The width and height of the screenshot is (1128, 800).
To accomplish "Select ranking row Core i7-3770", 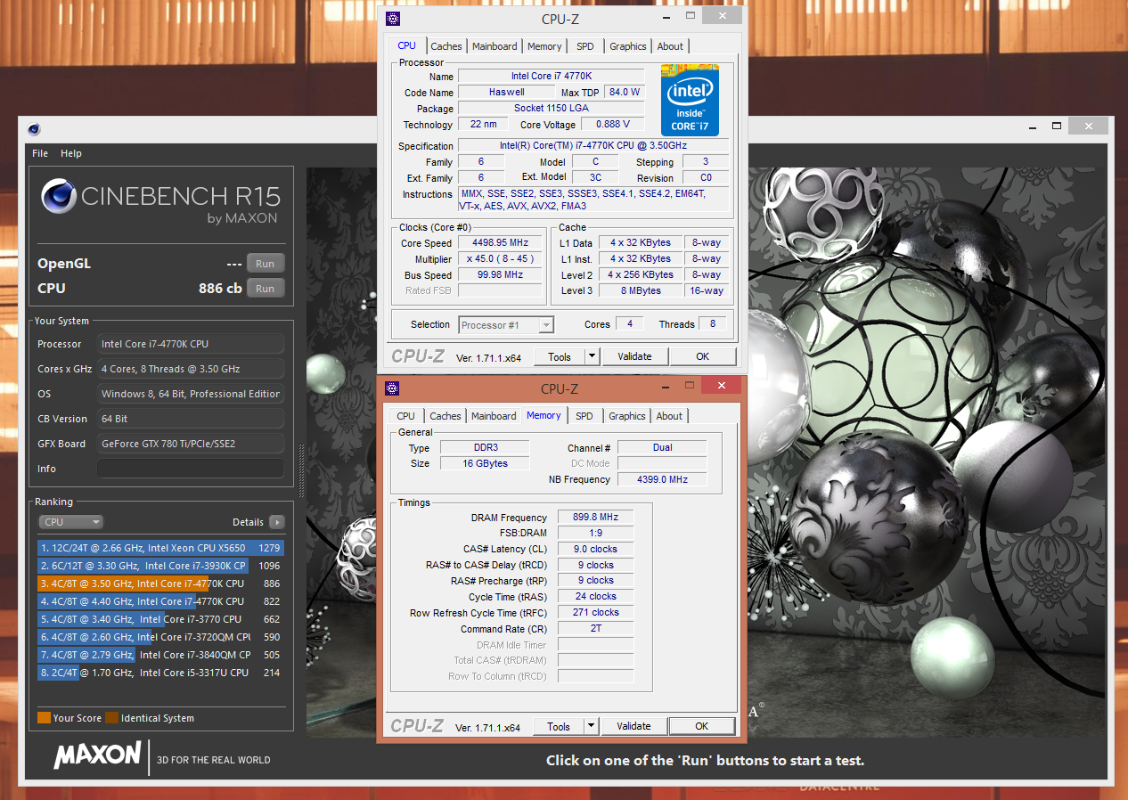I will tap(160, 619).
